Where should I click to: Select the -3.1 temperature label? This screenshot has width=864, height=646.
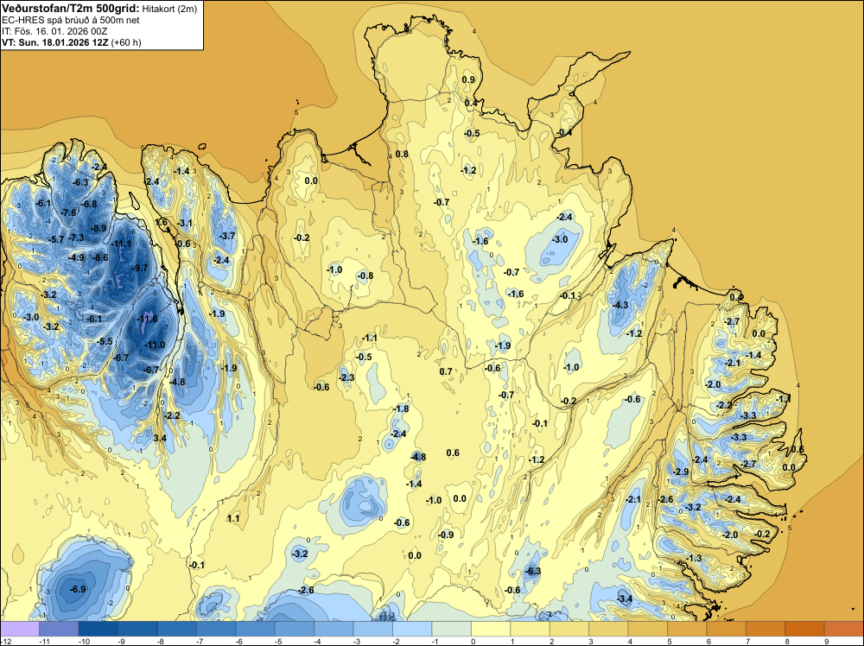click(185, 223)
